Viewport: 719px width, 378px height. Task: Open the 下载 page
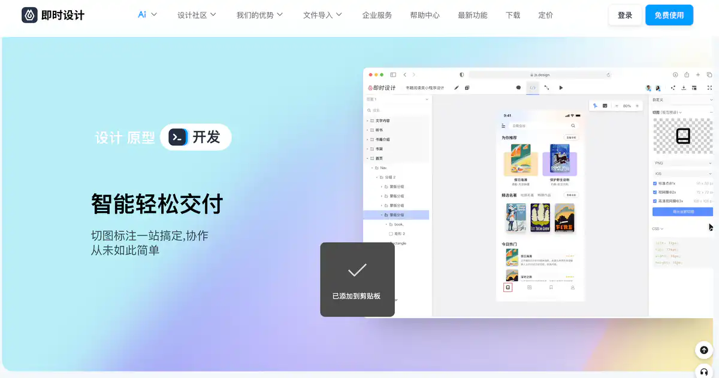click(x=513, y=15)
